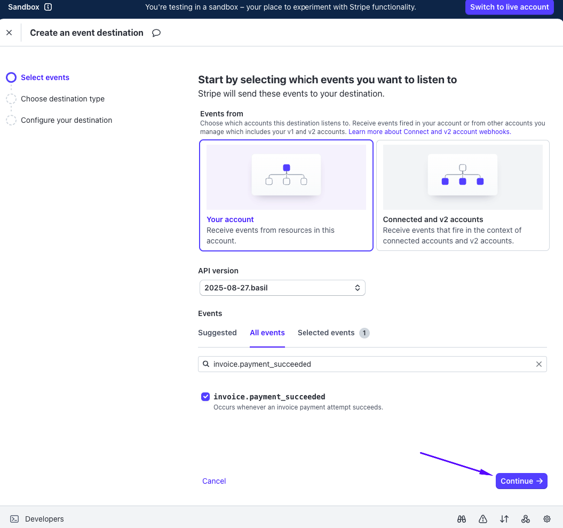Close the Create an event destination dialog
This screenshot has width=563, height=528.
pos(9,33)
